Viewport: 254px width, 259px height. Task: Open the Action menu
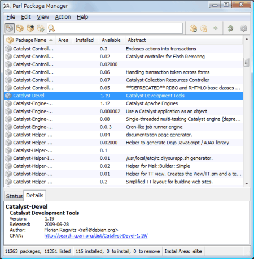63,17
